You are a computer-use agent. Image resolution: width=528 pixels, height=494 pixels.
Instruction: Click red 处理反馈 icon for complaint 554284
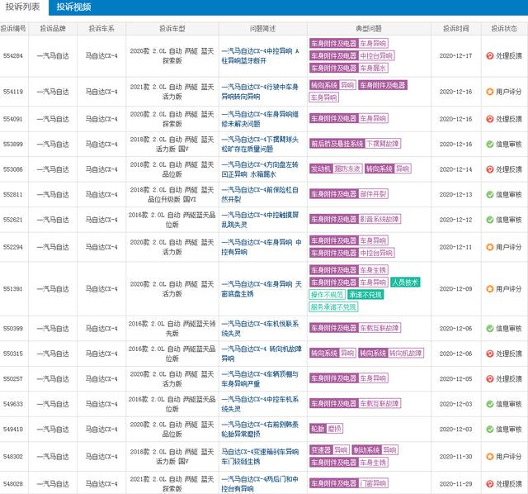point(489,55)
